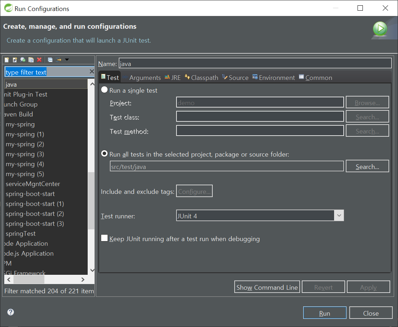Image resolution: width=398 pixels, height=327 pixels.
Task: Switch to the Test tab
Action: point(110,77)
